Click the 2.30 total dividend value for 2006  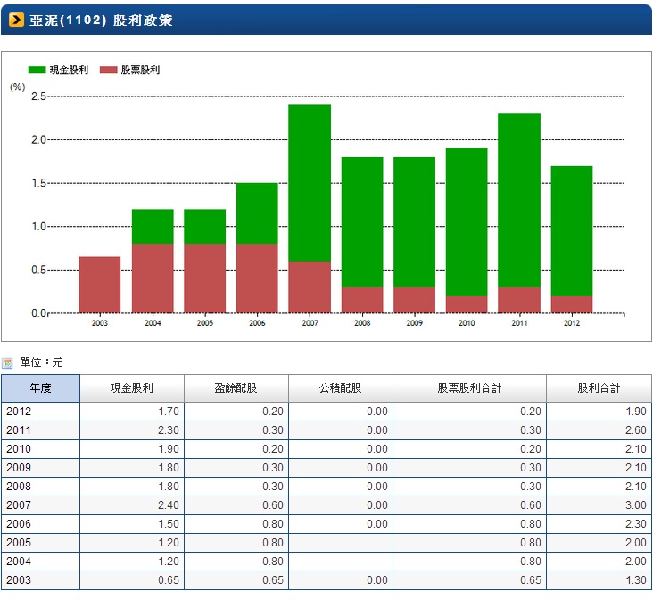click(636, 524)
